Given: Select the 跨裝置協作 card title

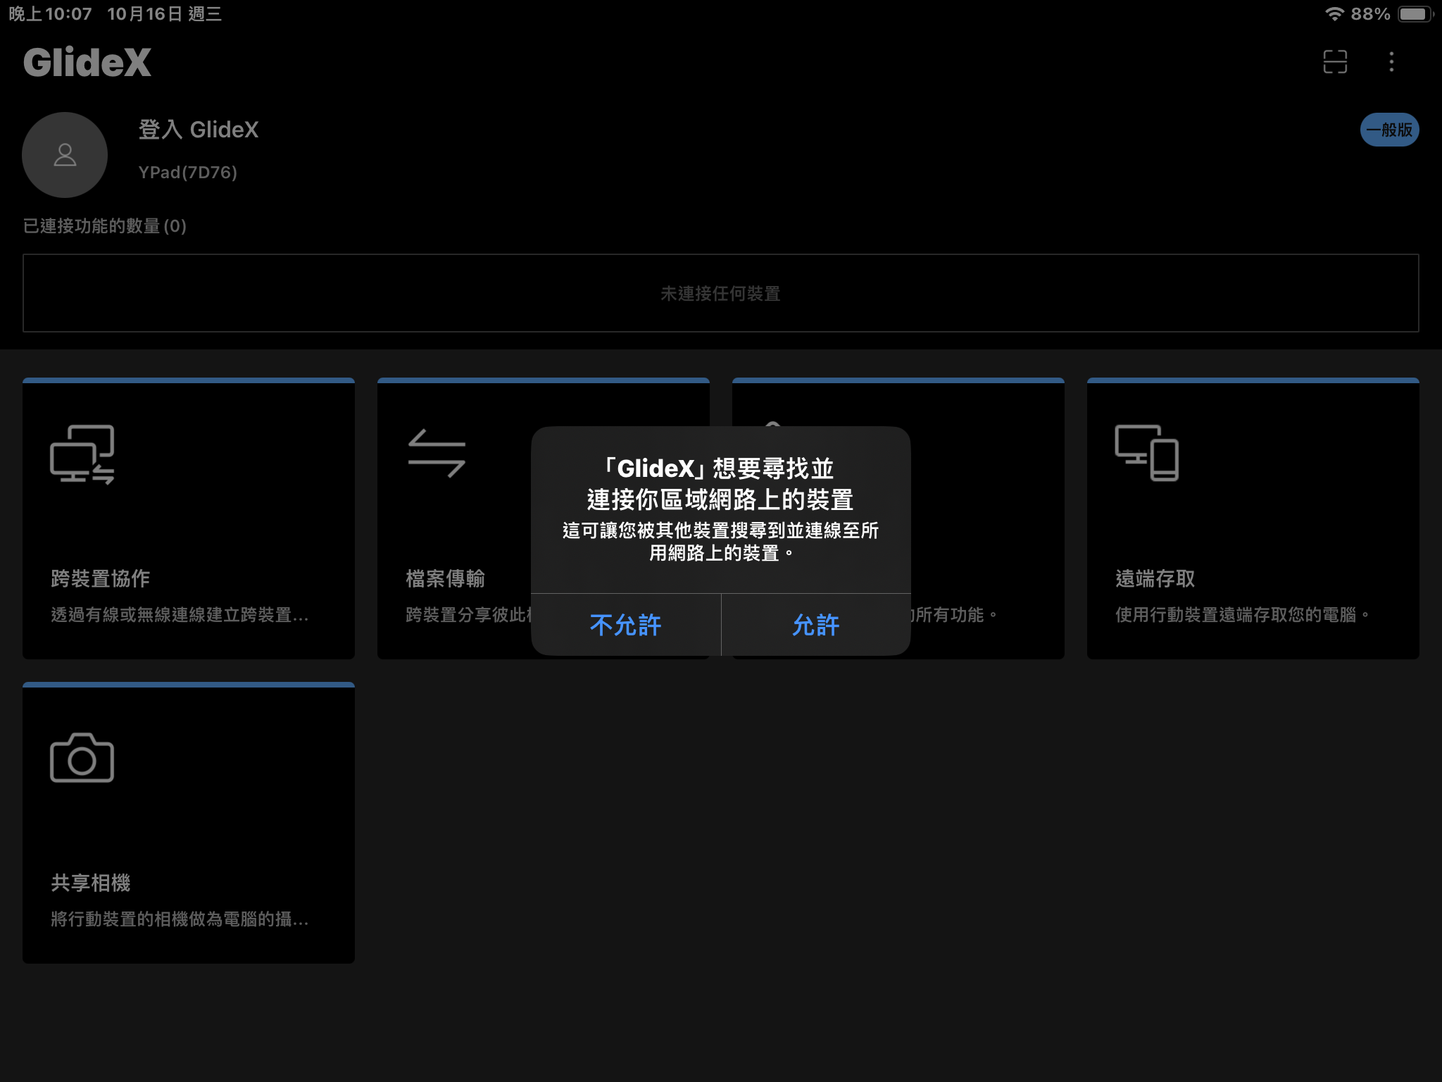Looking at the screenshot, I should [x=101, y=578].
